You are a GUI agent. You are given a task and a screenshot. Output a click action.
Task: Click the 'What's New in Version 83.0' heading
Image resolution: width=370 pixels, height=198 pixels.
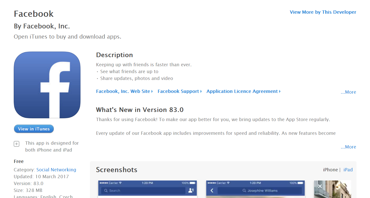point(140,110)
